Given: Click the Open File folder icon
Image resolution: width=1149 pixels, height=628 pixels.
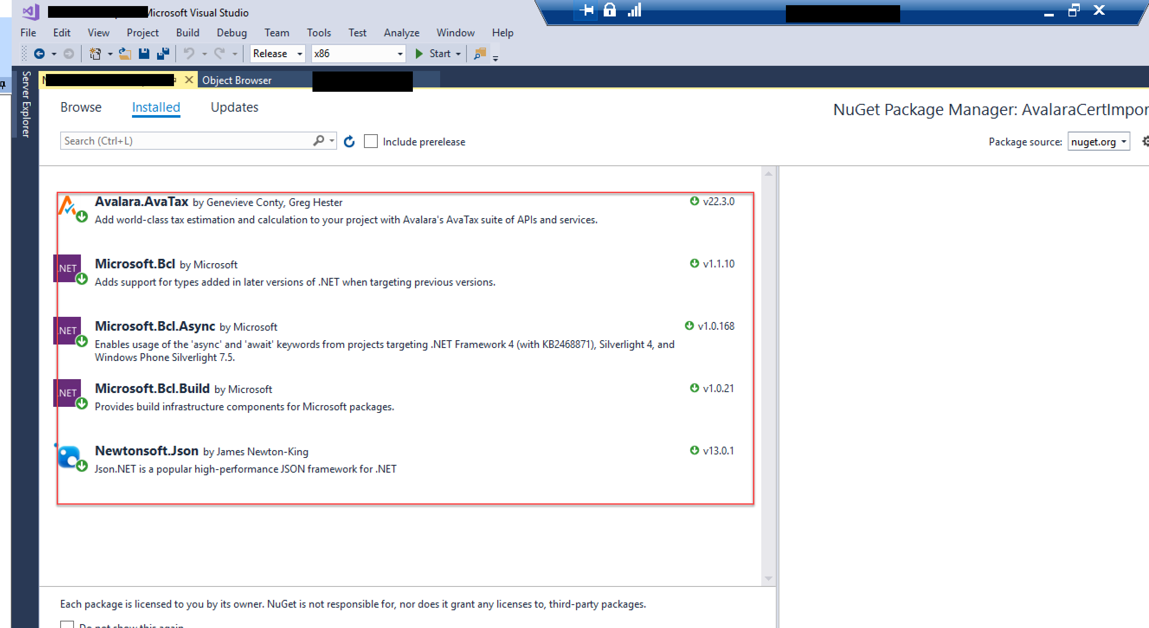Looking at the screenshot, I should (125, 54).
